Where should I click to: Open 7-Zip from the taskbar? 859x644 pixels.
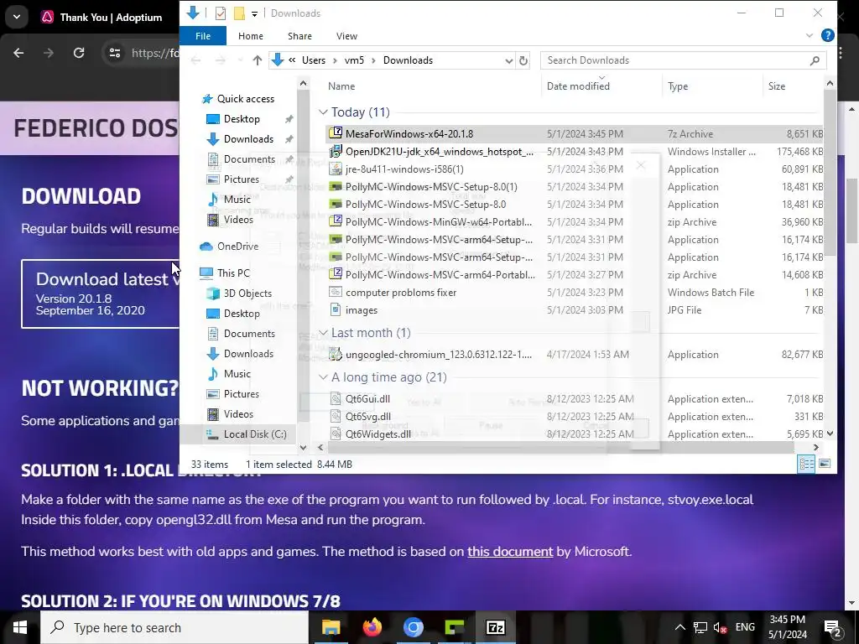click(x=495, y=627)
